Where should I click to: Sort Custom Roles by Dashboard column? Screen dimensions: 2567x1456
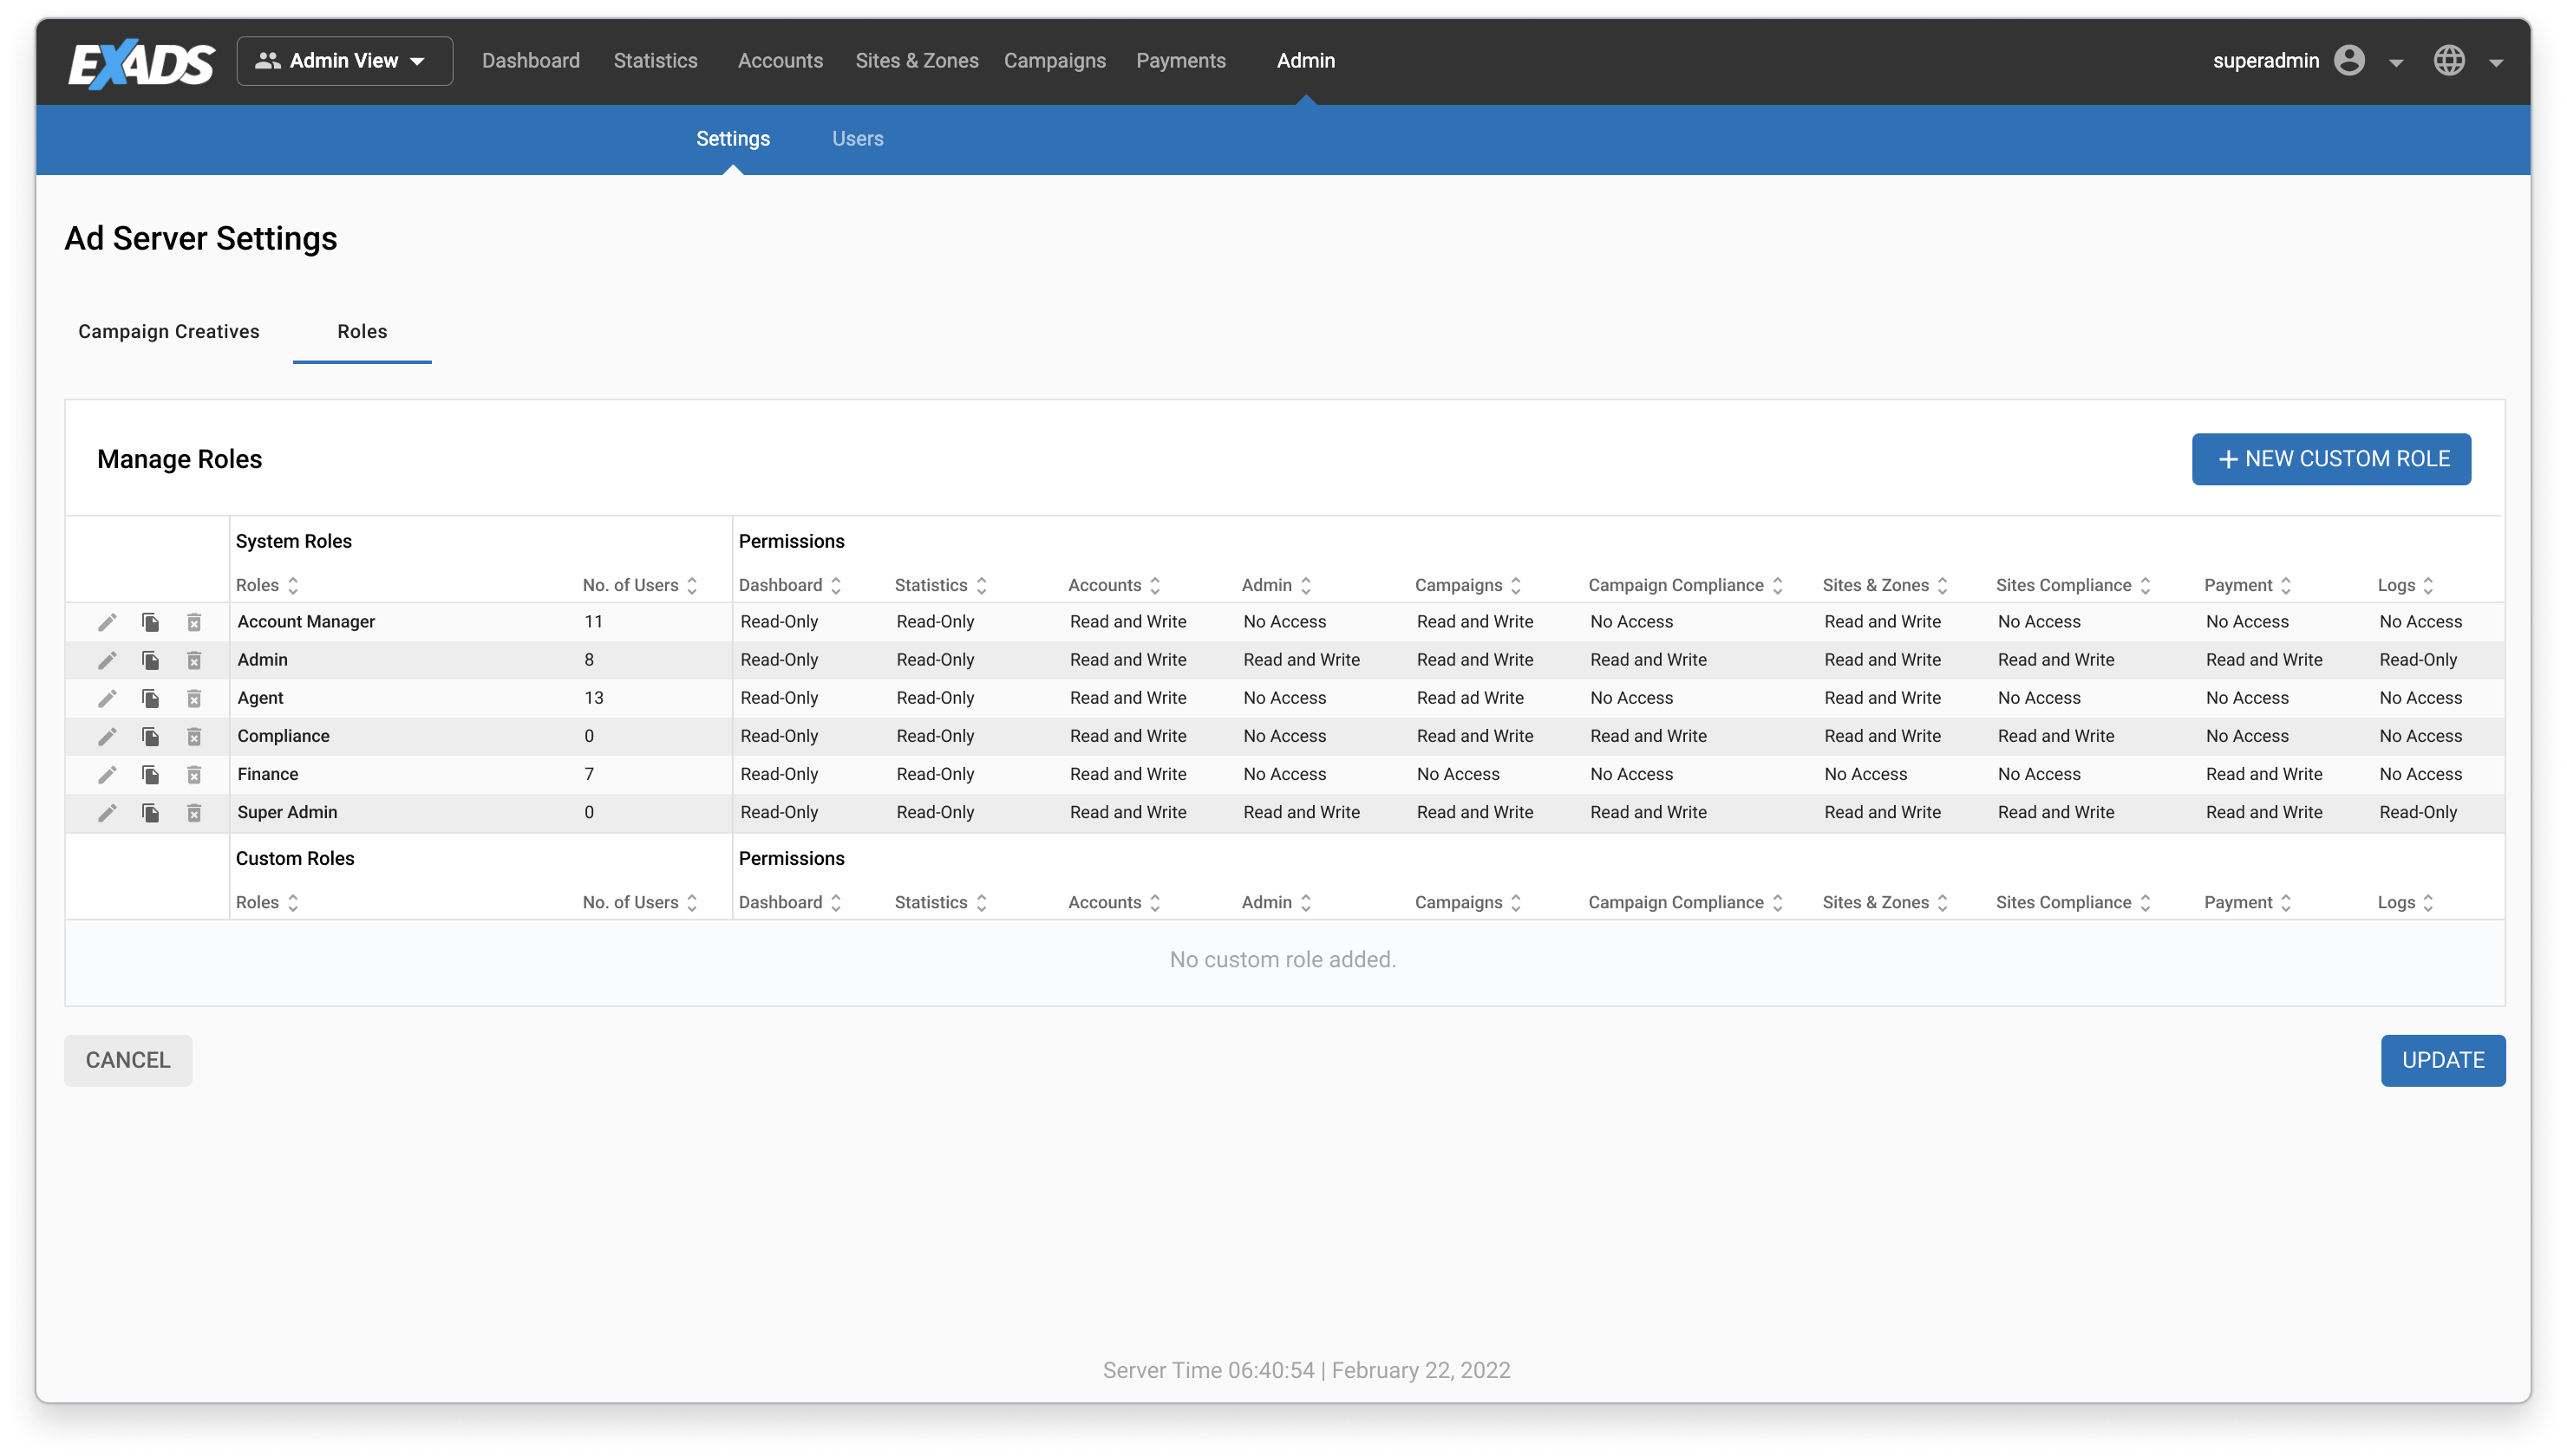click(x=835, y=902)
